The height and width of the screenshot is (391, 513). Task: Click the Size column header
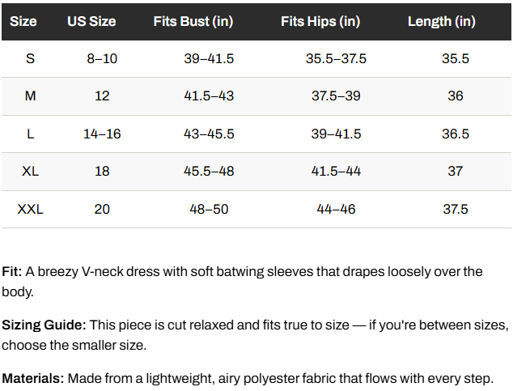[x=23, y=22]
